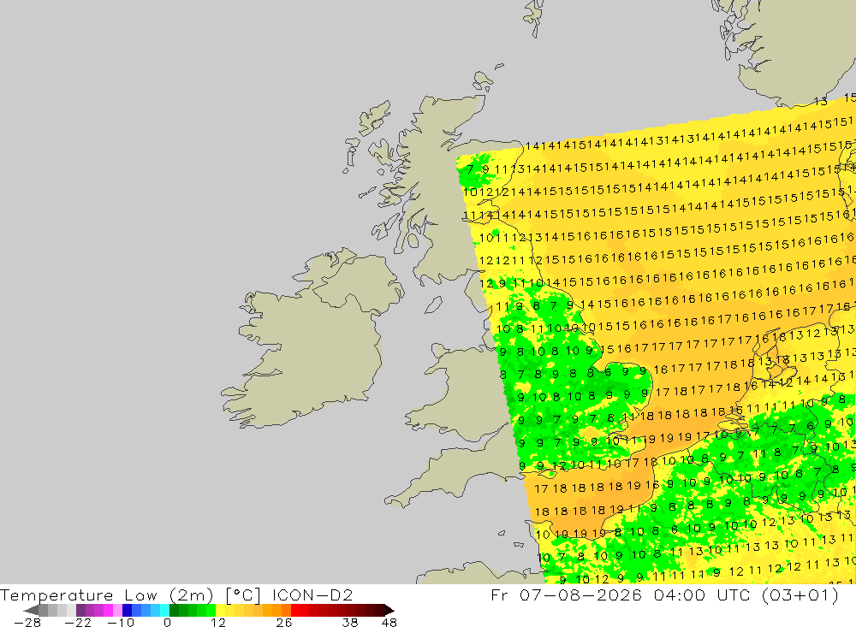Click the '04:00 UTC' time label
Screen dimensions: 856x627
tap(702, 594)
